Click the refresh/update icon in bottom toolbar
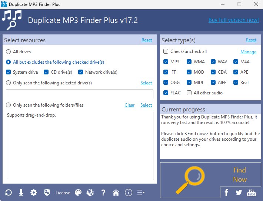 click(9, 192)
